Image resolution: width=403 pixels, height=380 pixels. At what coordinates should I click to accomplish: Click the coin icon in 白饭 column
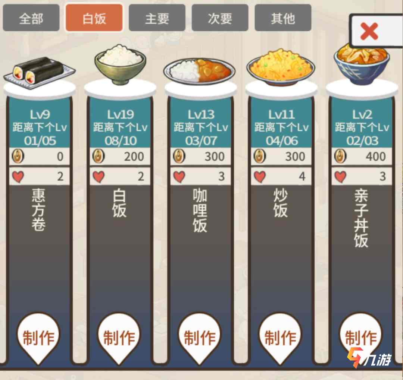tap(99, 156)
